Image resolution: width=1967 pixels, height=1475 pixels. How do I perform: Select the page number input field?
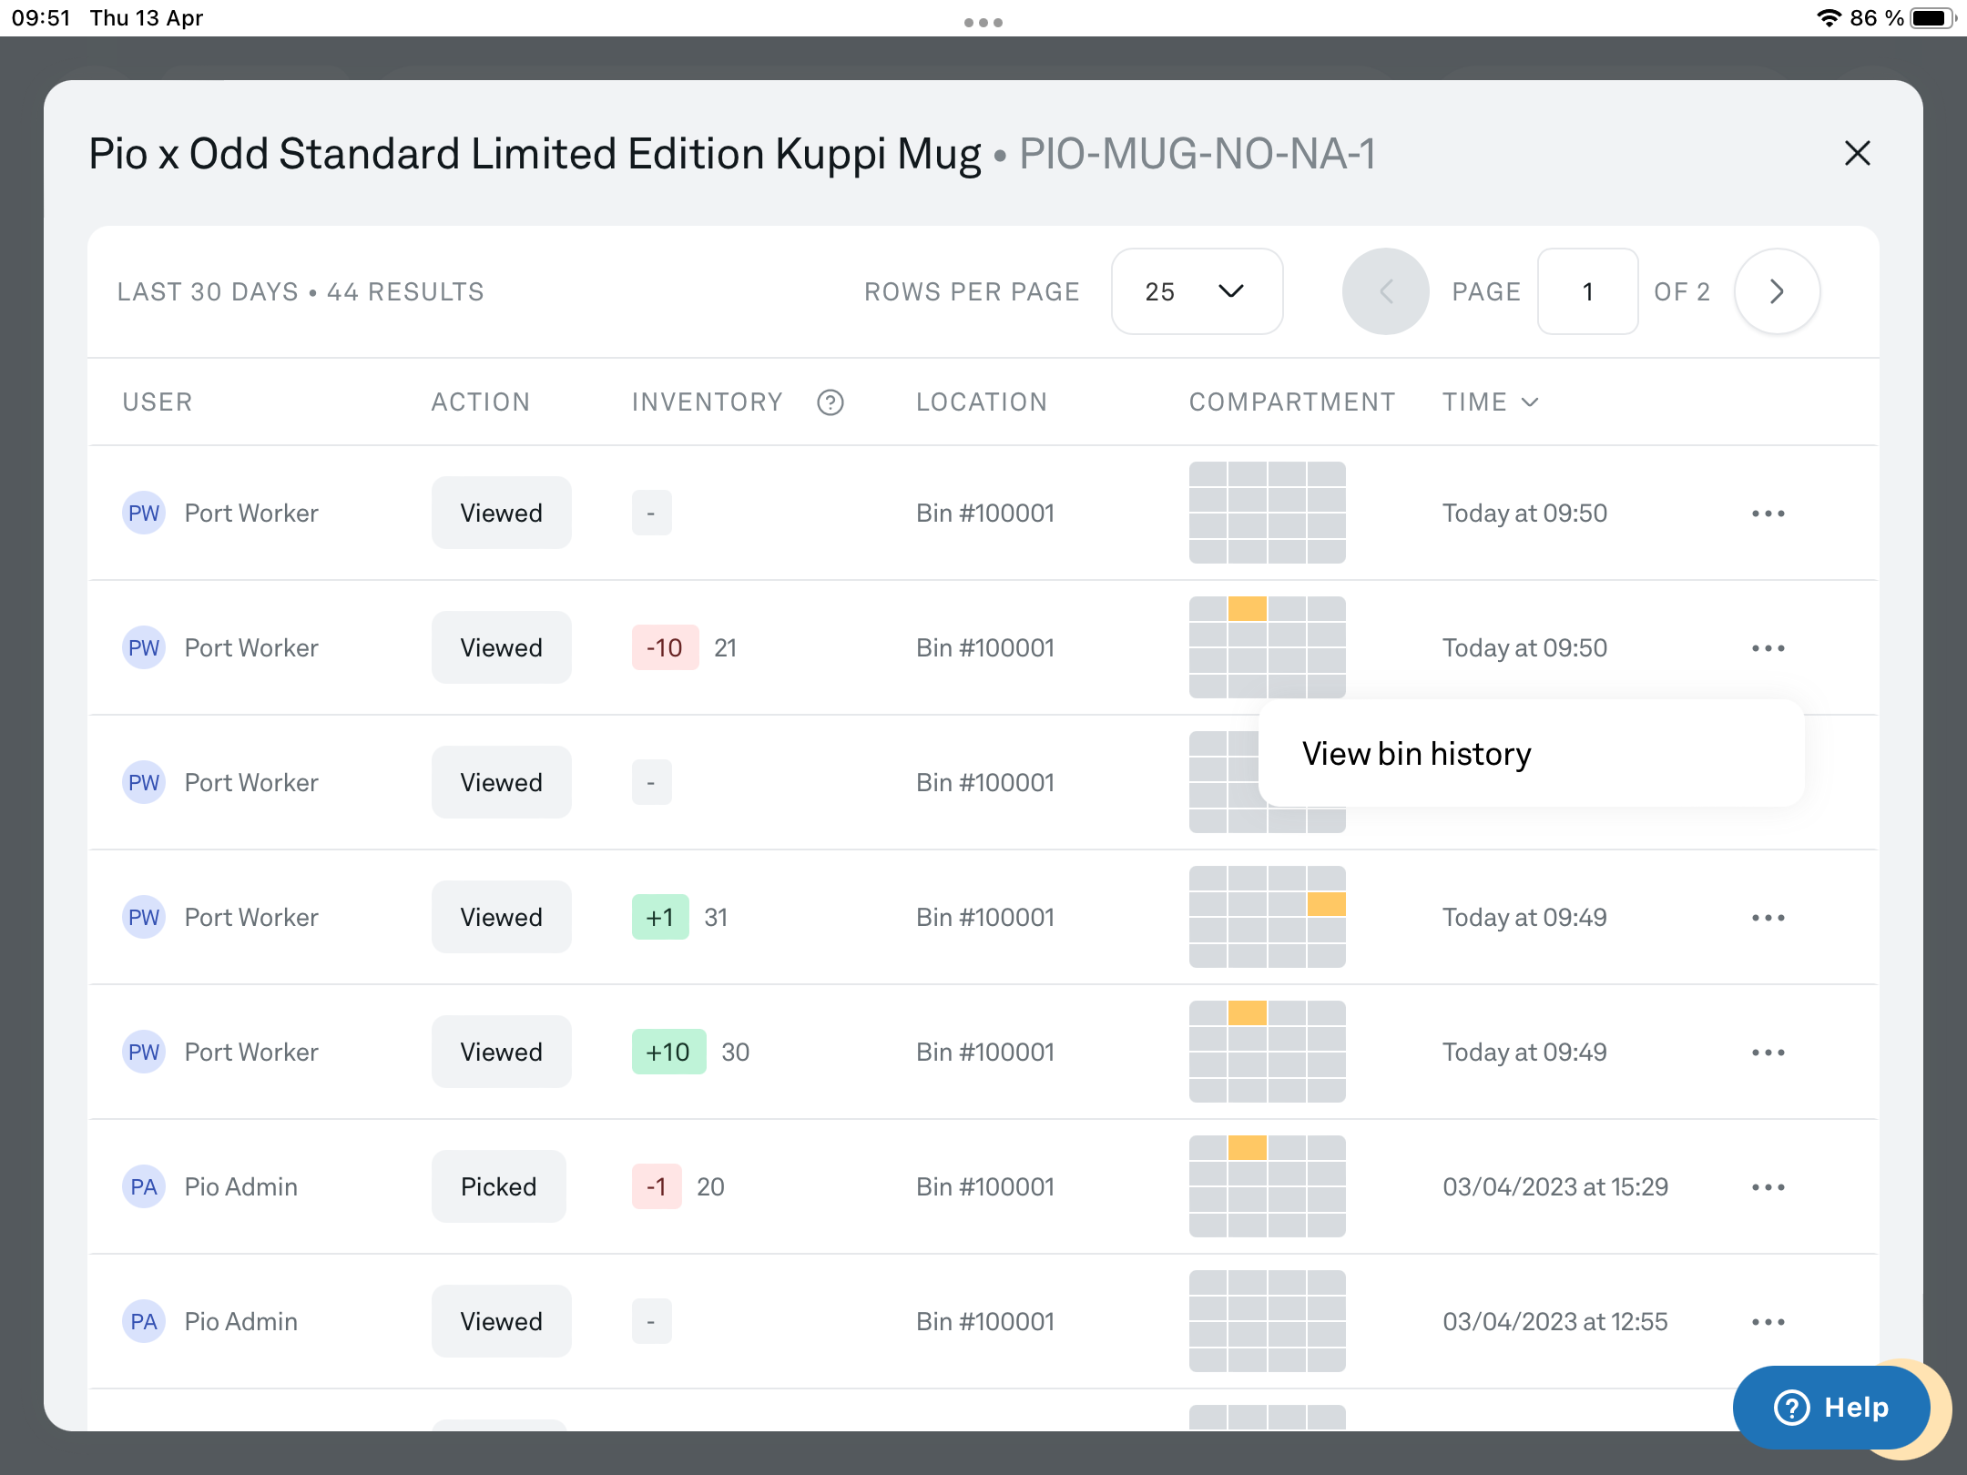[x=1587, y=291]
